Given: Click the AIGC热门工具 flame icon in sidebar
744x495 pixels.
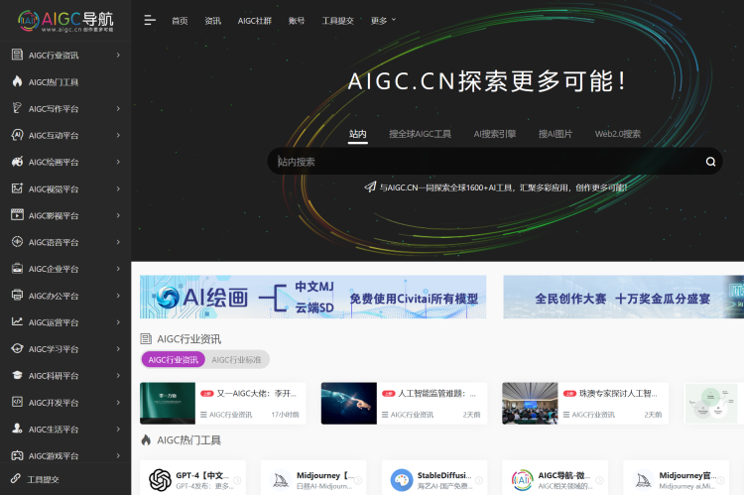Looking at the screenshot, I should pos(17,81).
